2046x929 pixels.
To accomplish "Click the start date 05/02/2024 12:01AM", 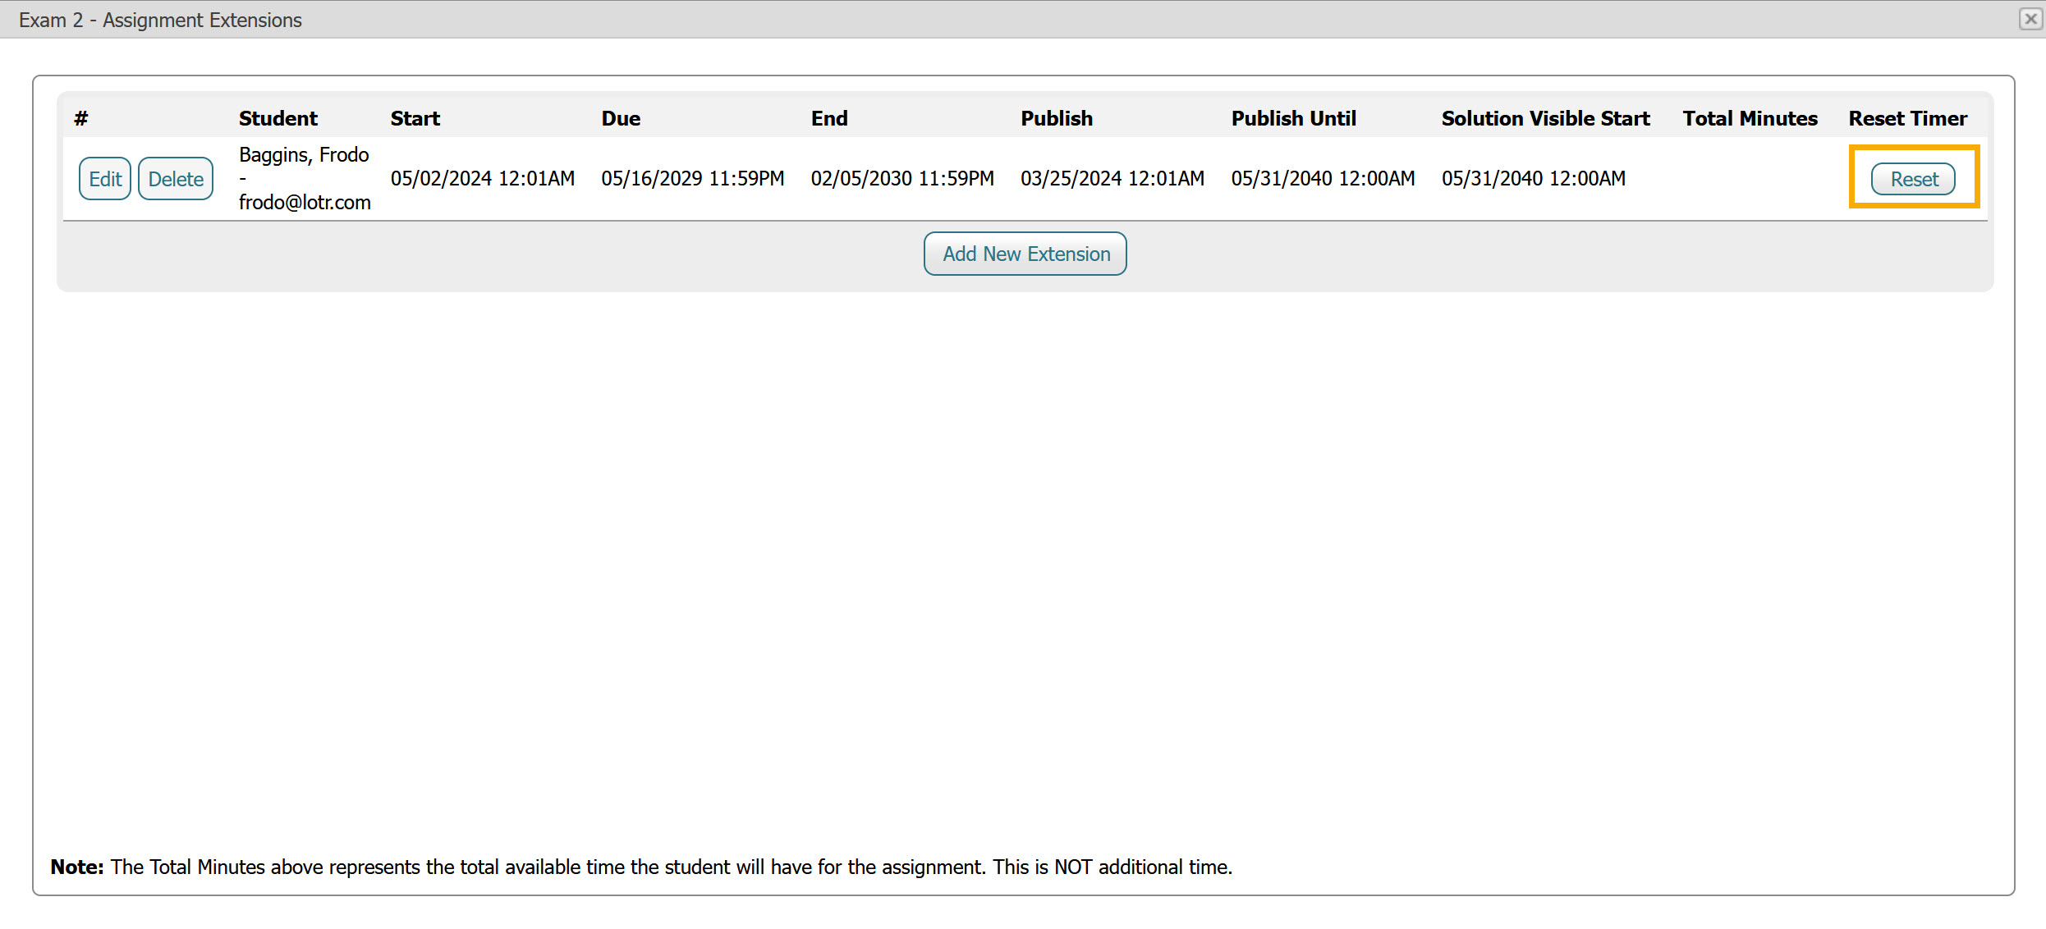I will [x=482, y=179].
